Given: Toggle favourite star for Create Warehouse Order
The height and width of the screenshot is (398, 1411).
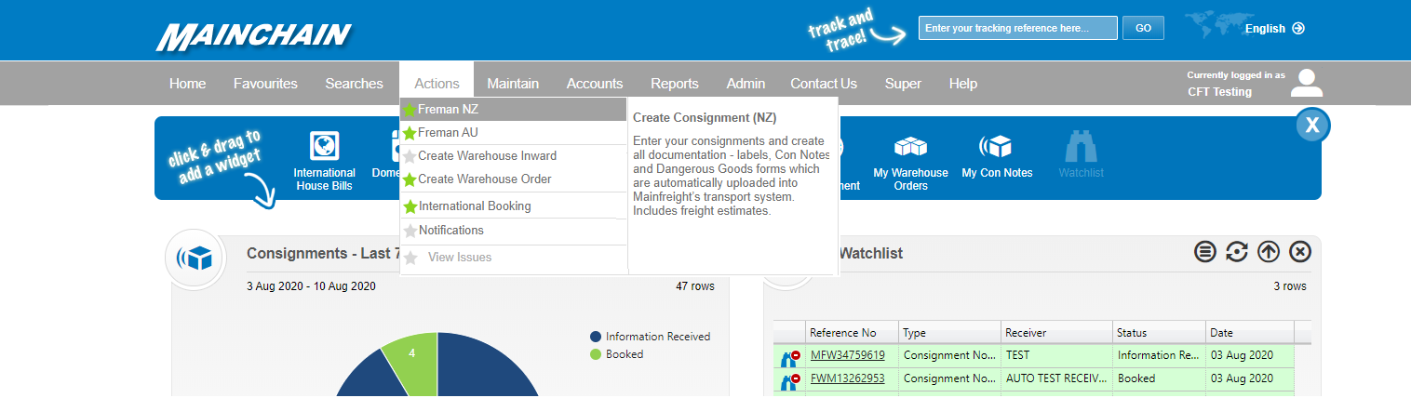Looking at the screenshot, I should [410, 179].
